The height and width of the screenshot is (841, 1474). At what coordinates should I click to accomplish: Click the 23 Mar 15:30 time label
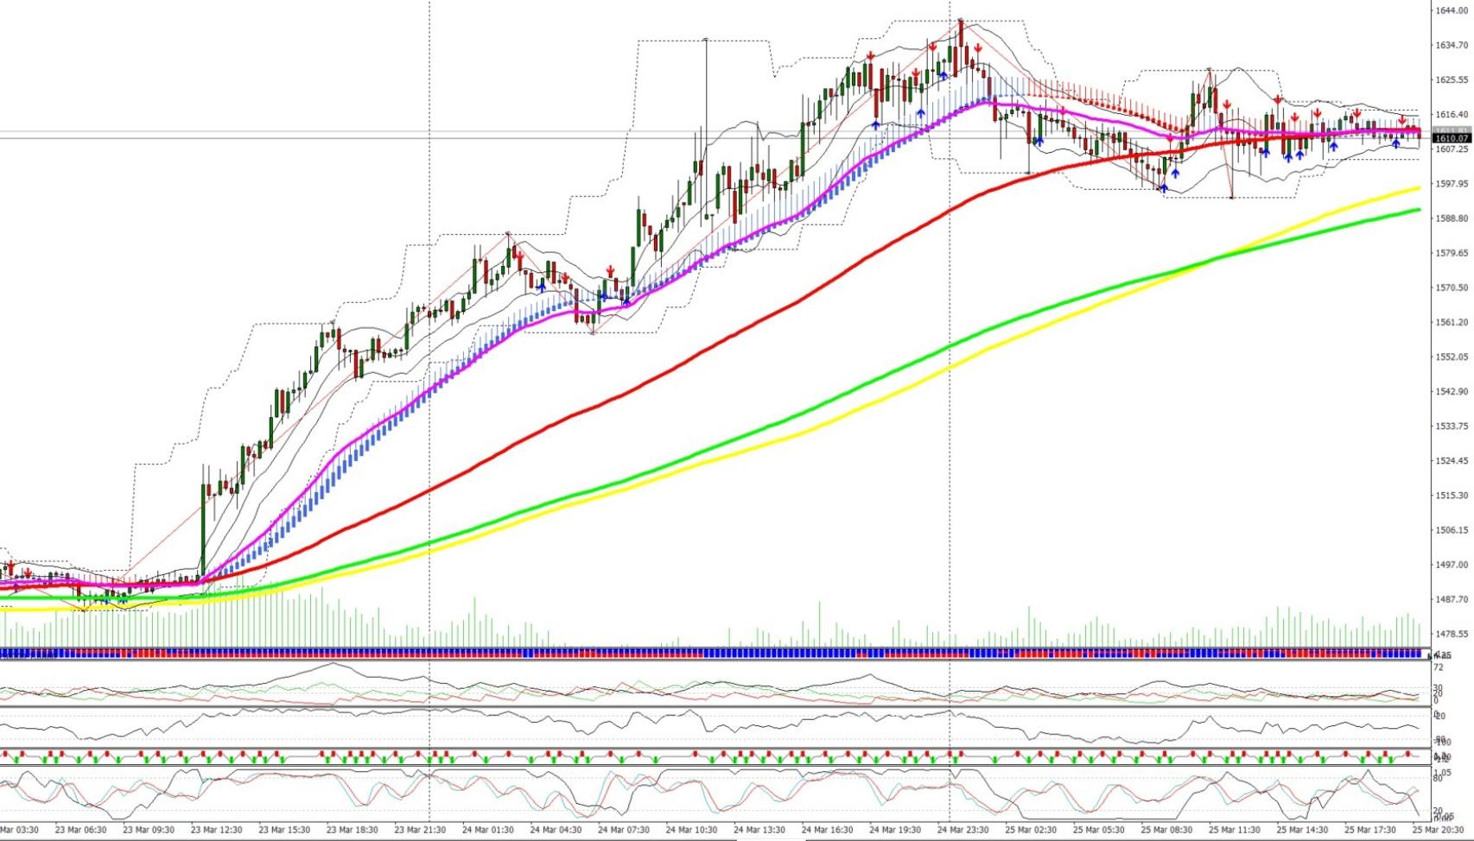[284, 830]
